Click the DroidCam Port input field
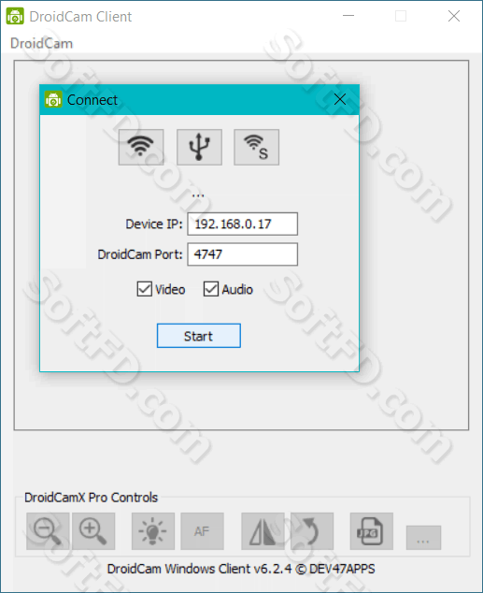 click(243, 254)
